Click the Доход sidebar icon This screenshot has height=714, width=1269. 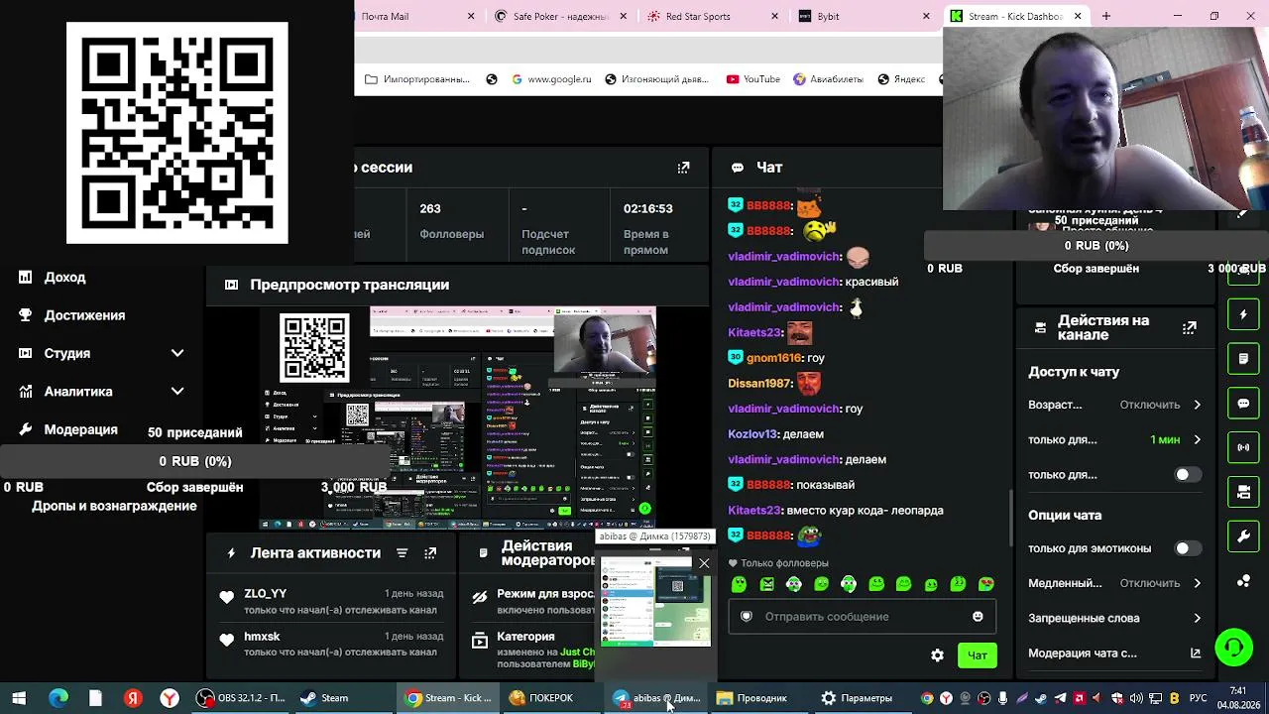pyautogui.click(x=25, y=278)
